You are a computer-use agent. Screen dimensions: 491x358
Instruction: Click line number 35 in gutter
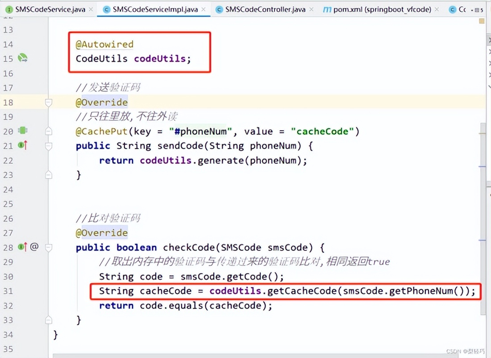click(x=8, y=349)
